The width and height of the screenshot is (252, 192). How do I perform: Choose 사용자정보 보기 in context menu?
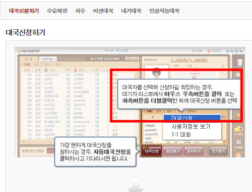pos(191,126)
